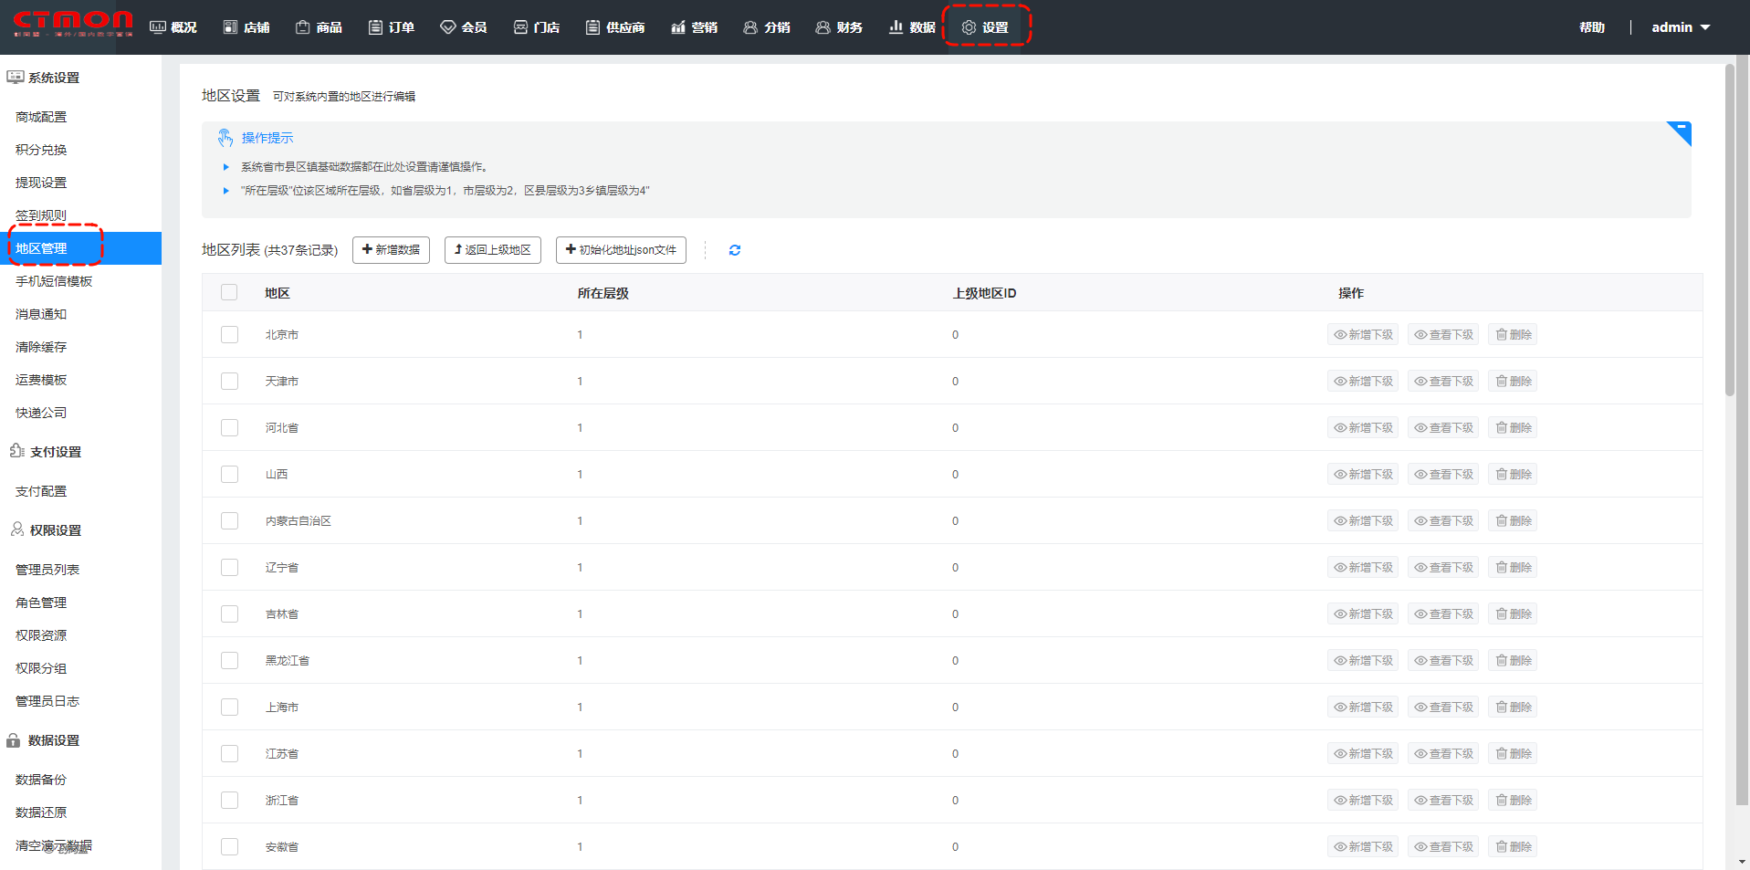The image size is (1750, 870).
Task: Click the hand icon beside 操作提示
Action: click(225, 138)
